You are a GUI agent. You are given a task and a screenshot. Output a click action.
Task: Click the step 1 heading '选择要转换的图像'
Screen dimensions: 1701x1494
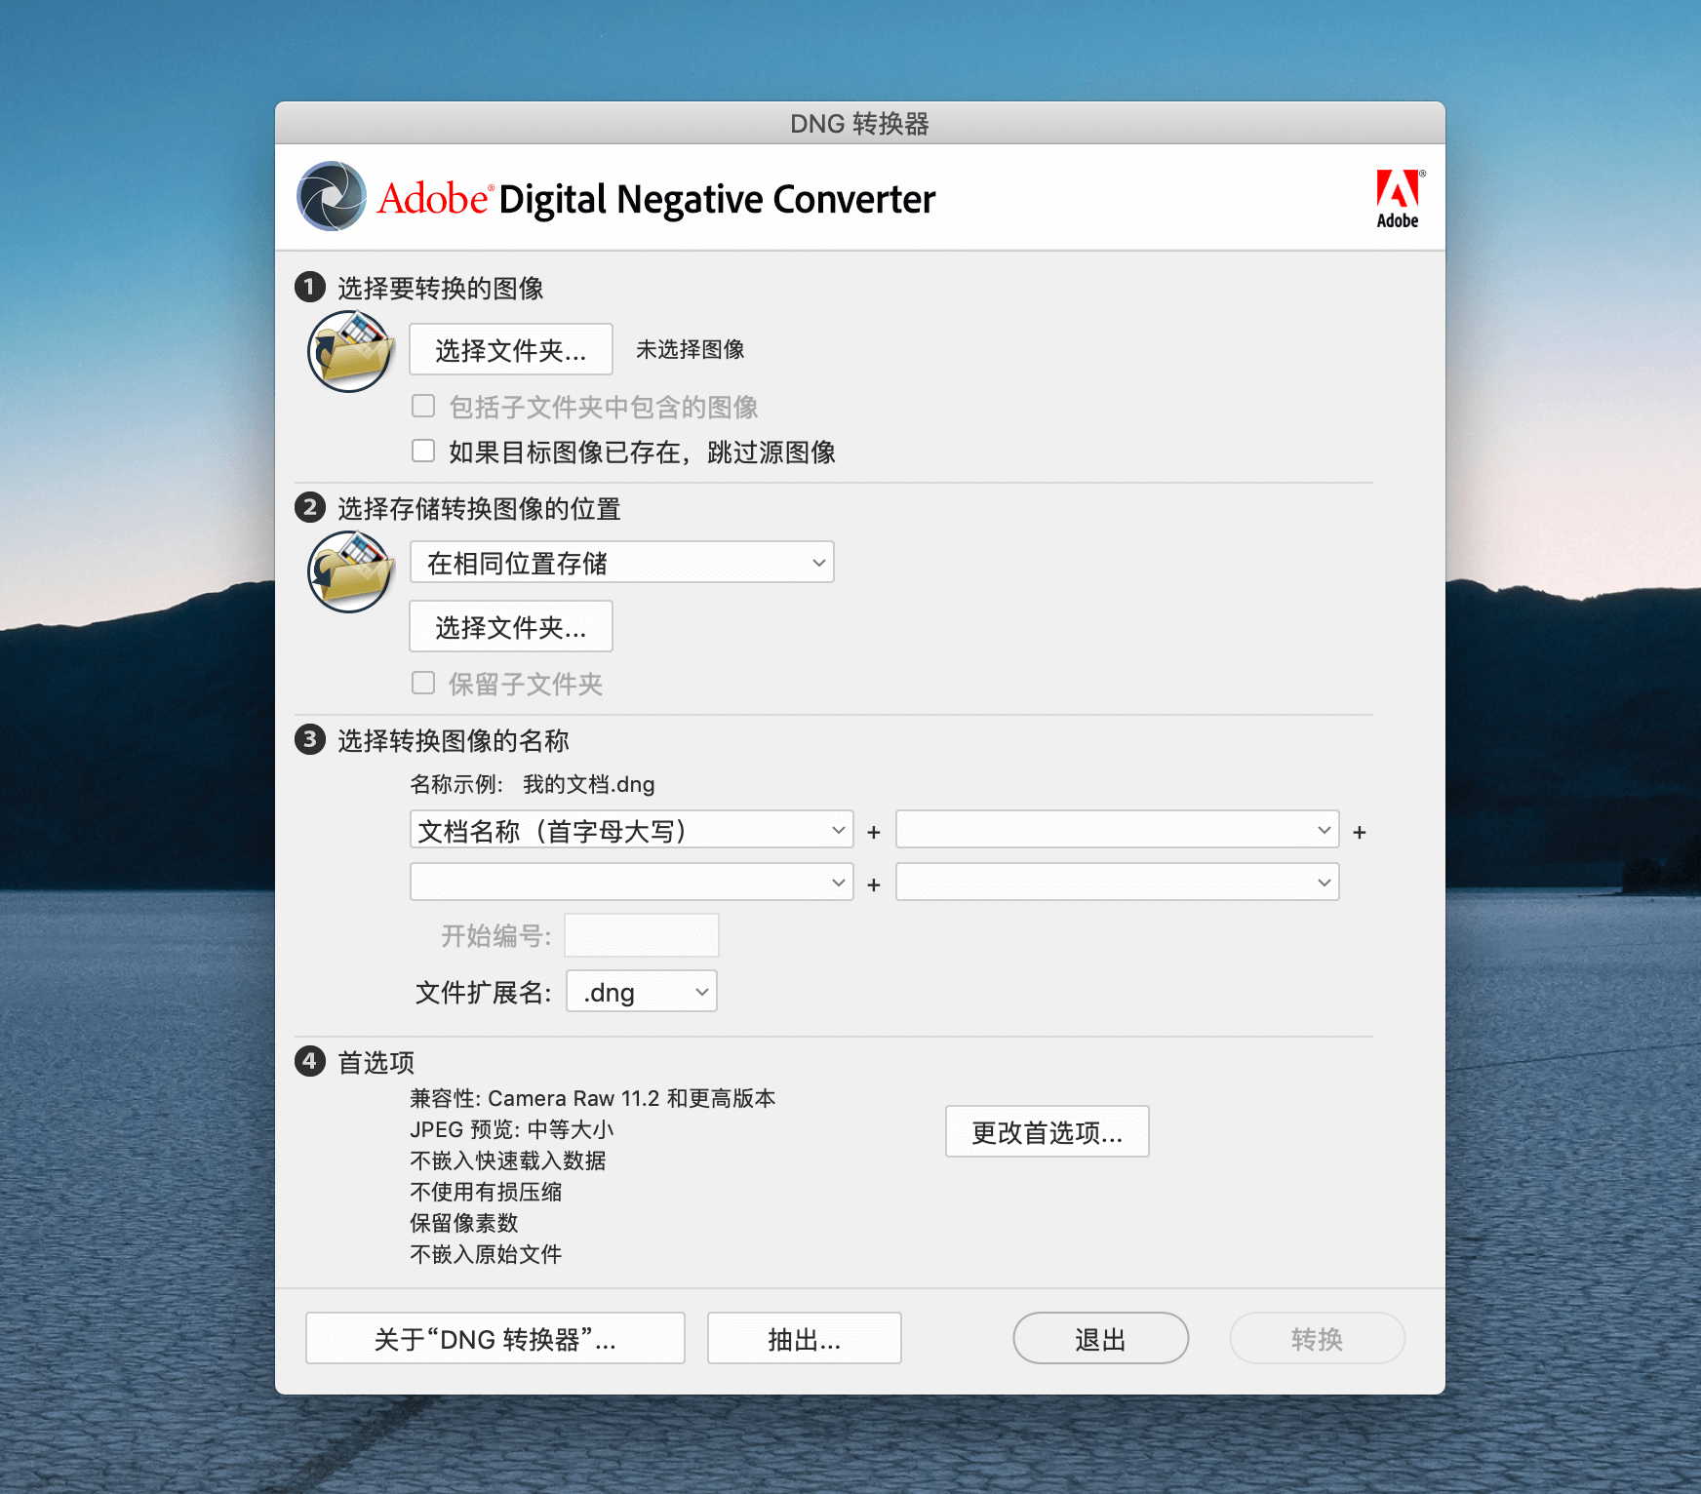pyautogui.click(x=441, y=288)
